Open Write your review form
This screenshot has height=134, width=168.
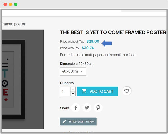[x=78, y=121]
